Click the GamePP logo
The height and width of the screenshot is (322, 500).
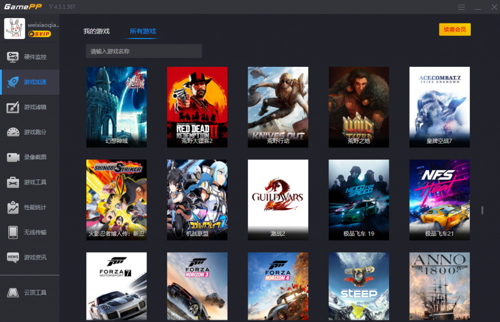22,7
